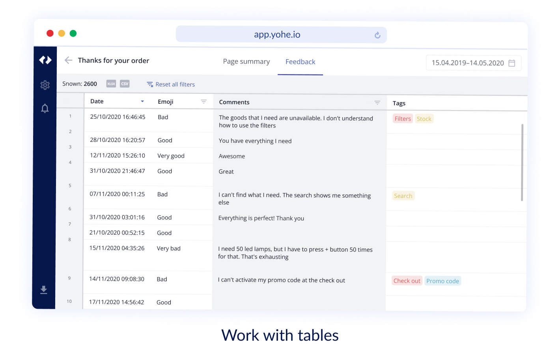Select the Feedback tab
Screen dimensions: 560x347
(300, 62)
